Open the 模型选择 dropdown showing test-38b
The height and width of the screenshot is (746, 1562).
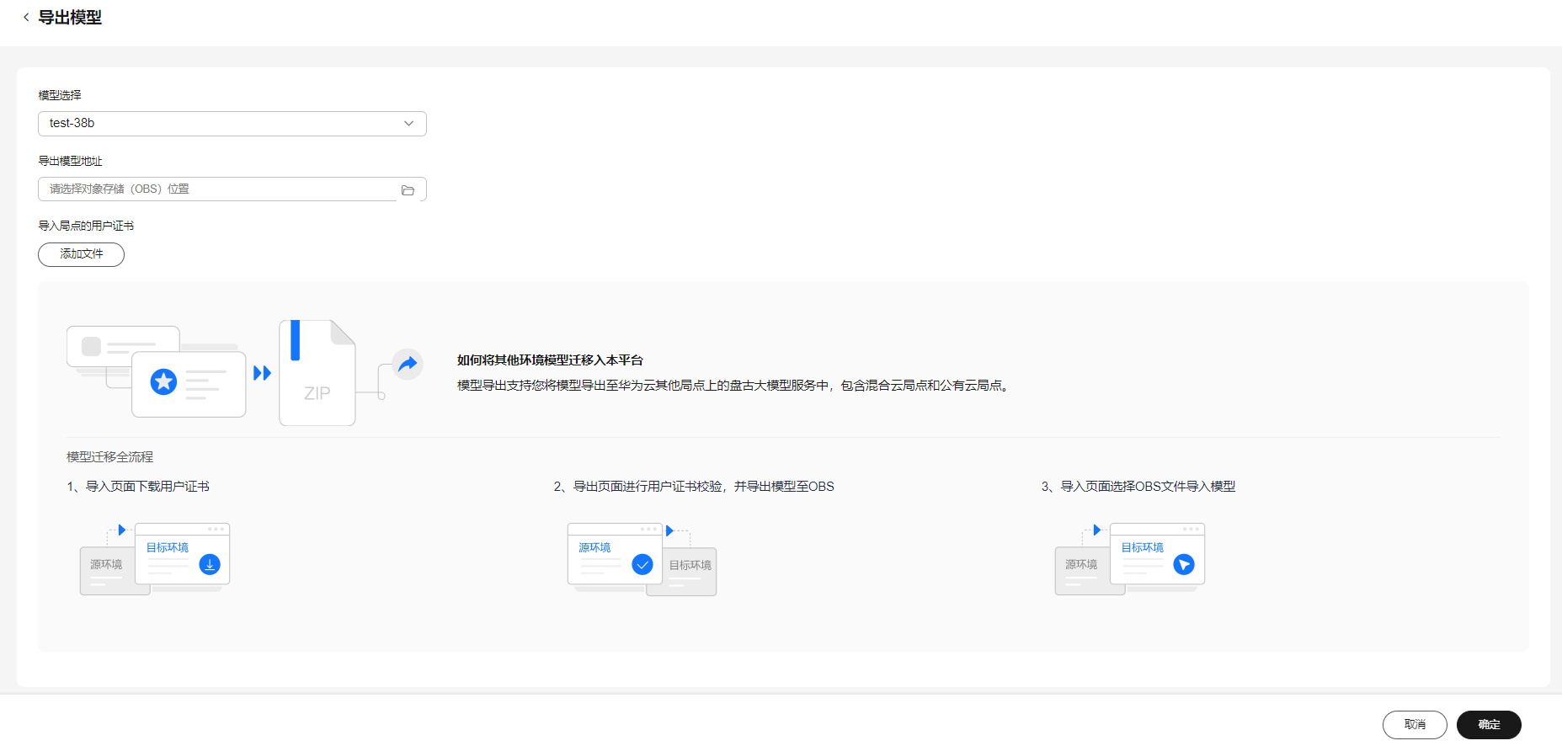[x=219, y=124]
